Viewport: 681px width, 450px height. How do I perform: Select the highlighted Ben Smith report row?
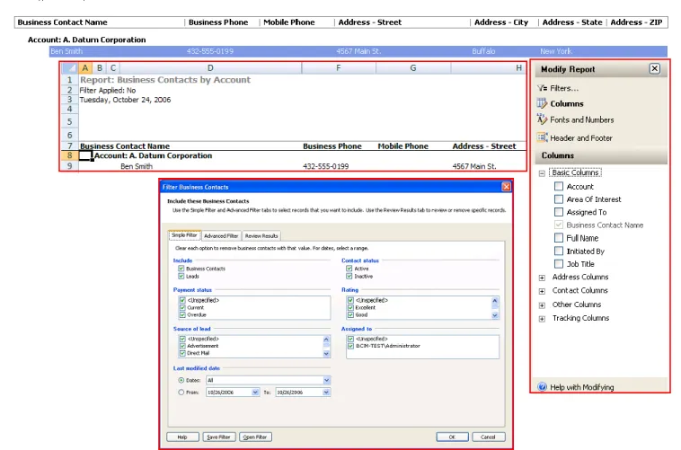358,51
